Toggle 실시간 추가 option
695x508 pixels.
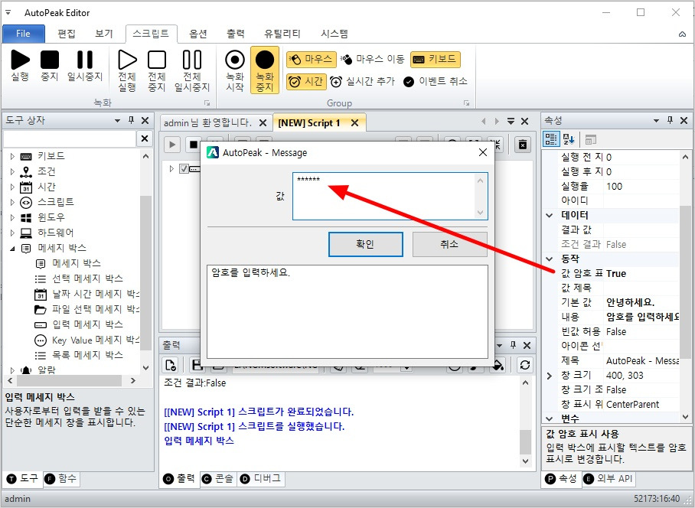point(362,82)
